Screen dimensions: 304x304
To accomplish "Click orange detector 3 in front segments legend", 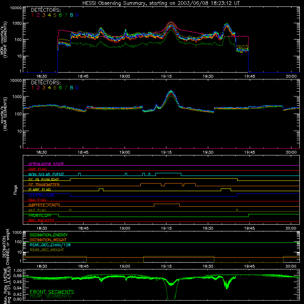I will click(44, 15).
